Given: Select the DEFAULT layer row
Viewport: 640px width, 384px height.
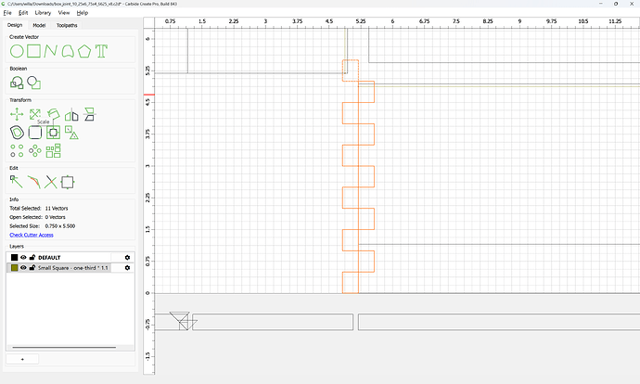Looking at the screenshot, I should click(x=70, y=258).
